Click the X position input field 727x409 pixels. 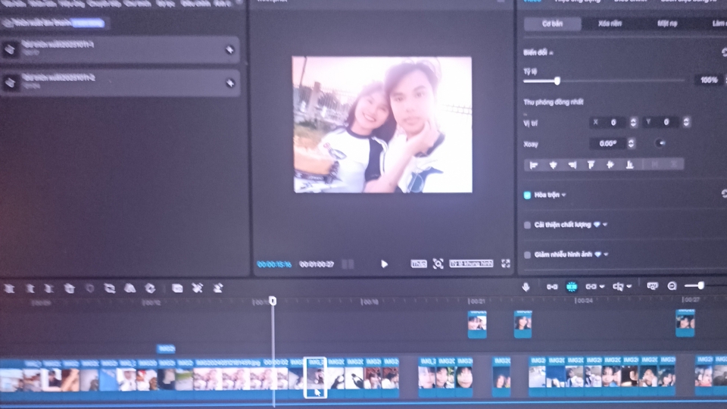[x=613, y=122]
